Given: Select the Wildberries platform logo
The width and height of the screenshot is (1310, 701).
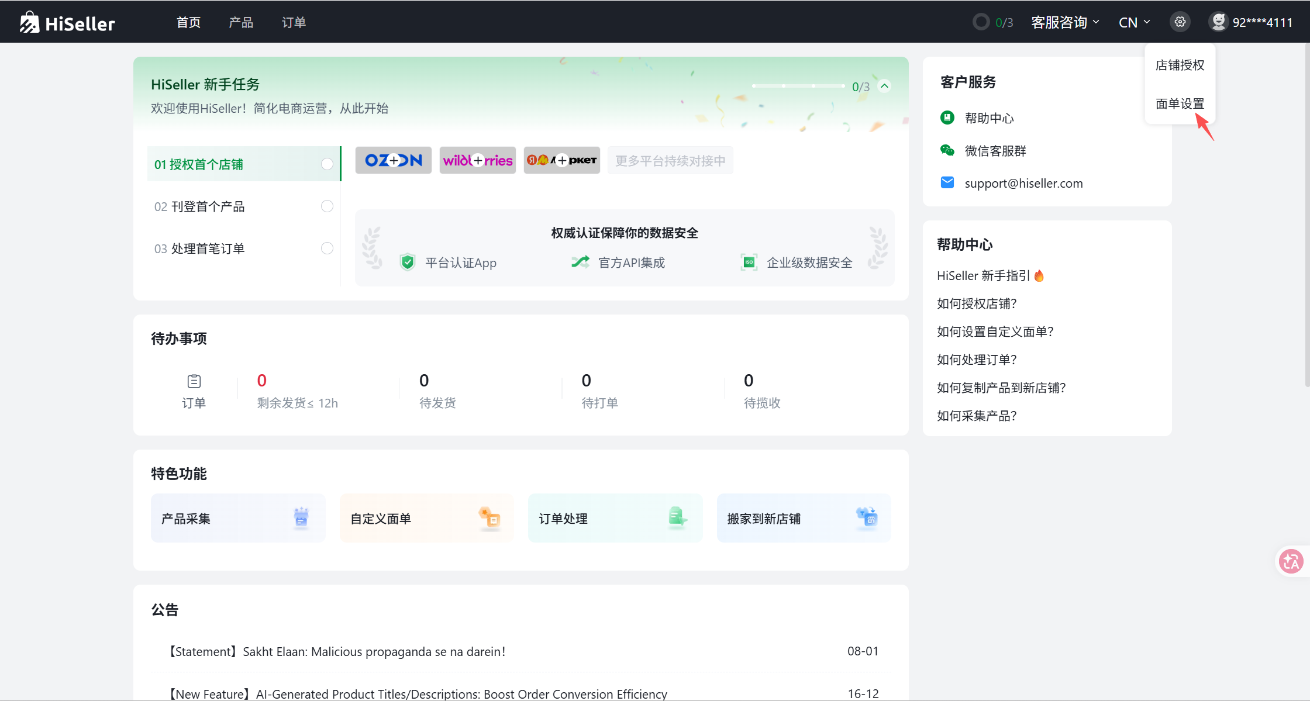Looking at the screenshot, I should point(478,160).
